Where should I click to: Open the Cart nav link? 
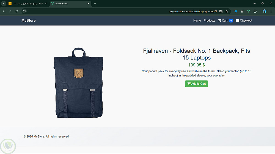click(x=222, y=21)
